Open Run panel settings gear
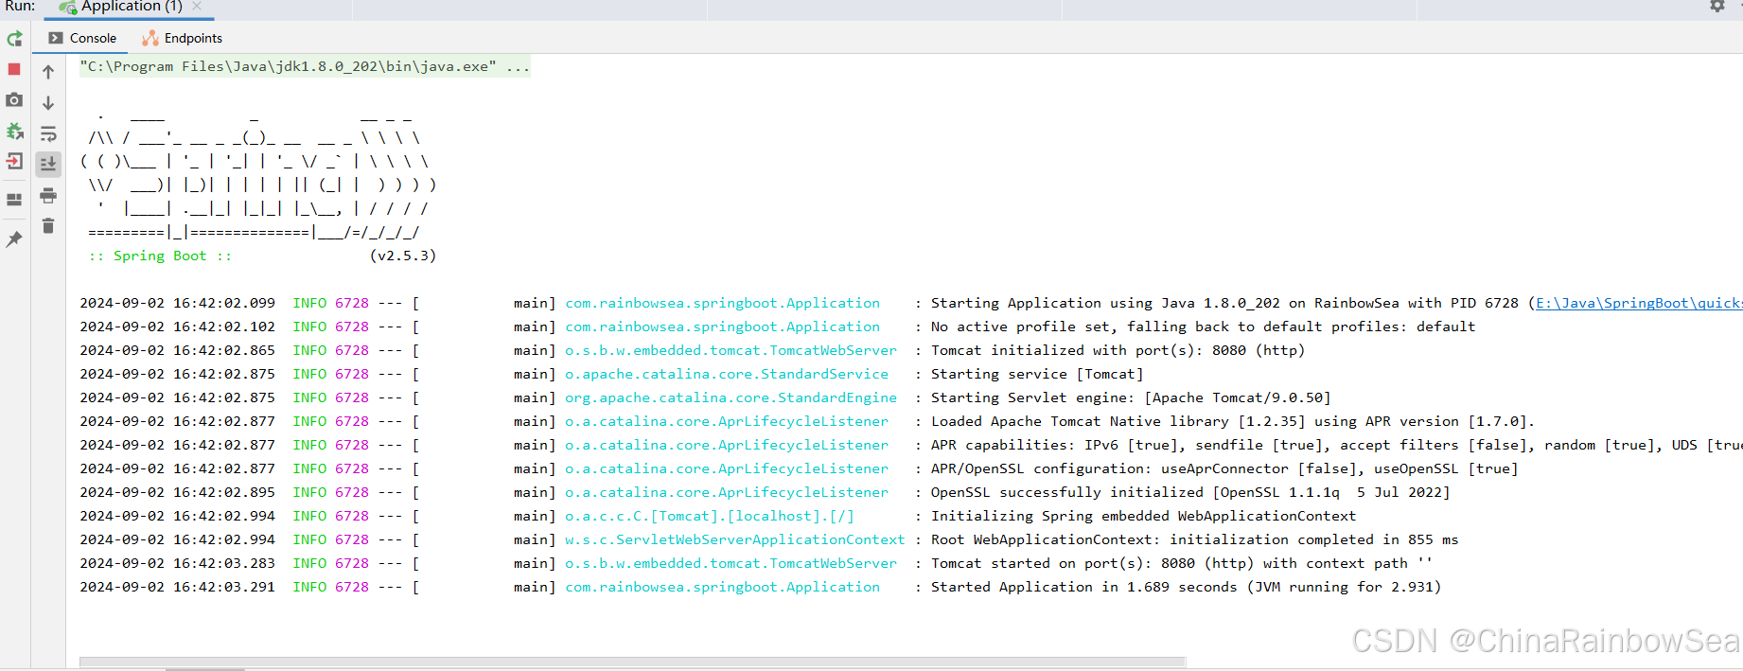This screenshot has width=1743, height=671. point(1717,7)
